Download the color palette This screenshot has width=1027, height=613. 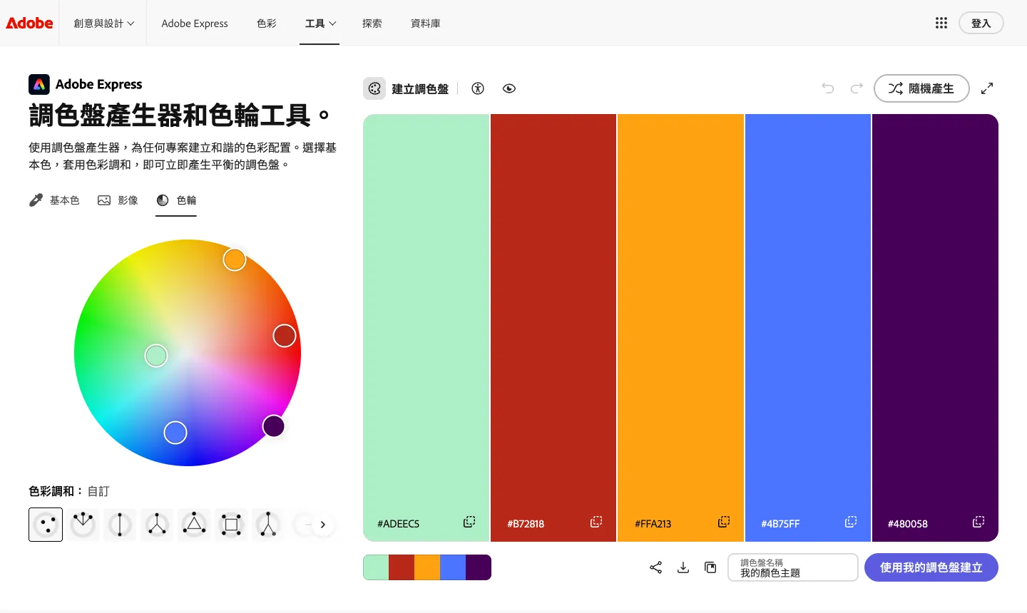click(683, 567)
